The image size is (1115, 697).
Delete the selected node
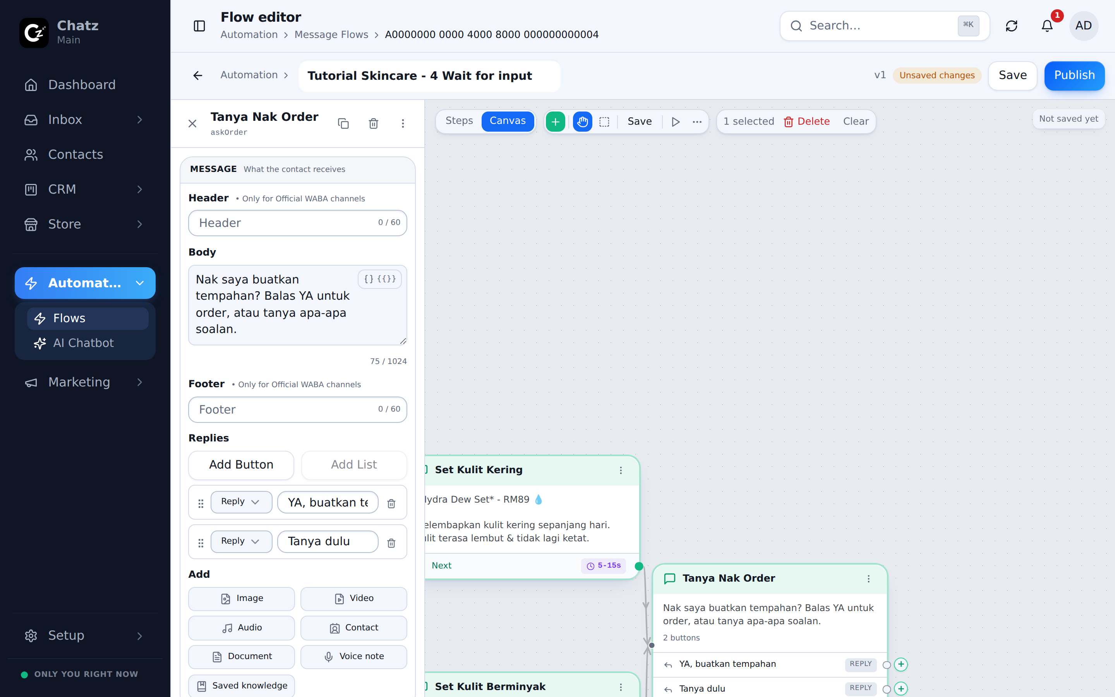point(807,122)
